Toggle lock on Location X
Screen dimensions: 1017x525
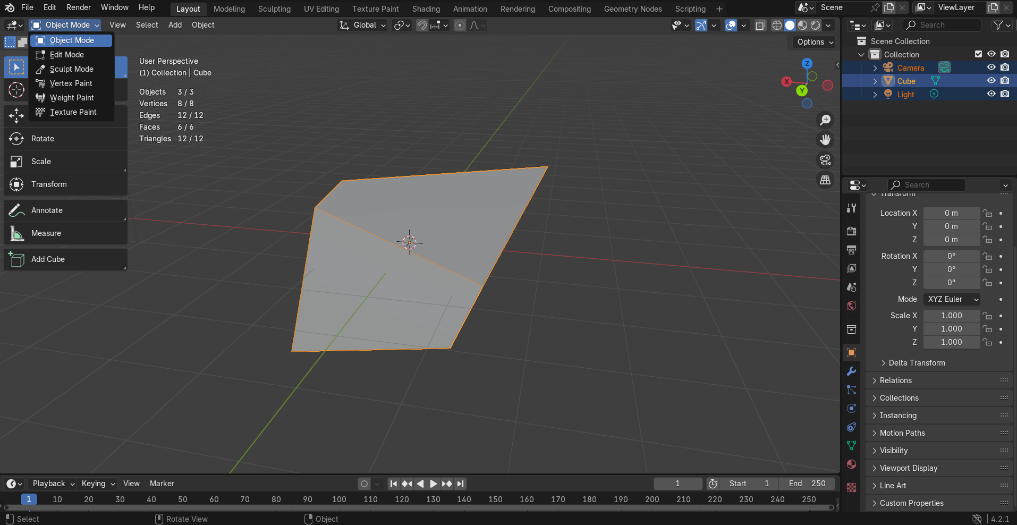[987, 213]
